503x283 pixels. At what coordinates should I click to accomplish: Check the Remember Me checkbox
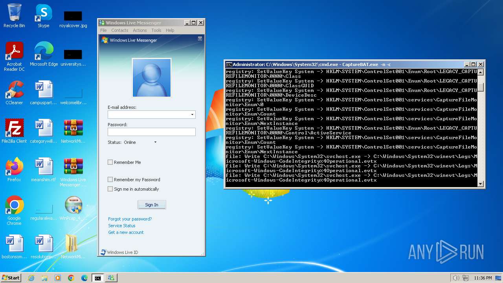pyautogui.click(x=110, y=162)
